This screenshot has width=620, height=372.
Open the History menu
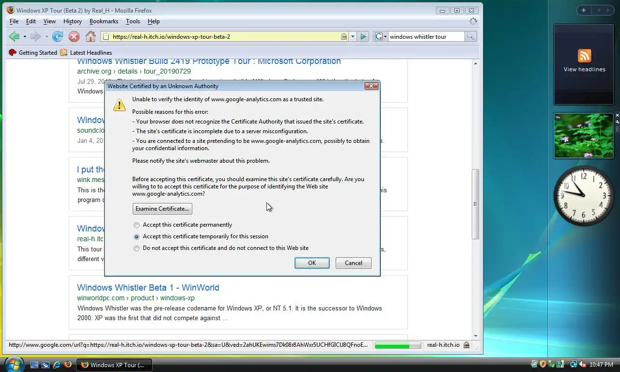pyautogui.click(x=73, y=21)
